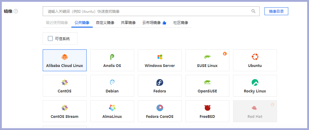Select the AlmaLinux label text
The height and width of the screenshot is (130, 309).
(112, 116)
